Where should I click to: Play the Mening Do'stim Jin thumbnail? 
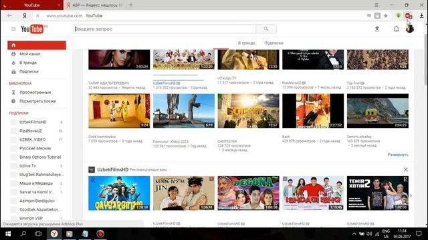click(x=184, y=193)
